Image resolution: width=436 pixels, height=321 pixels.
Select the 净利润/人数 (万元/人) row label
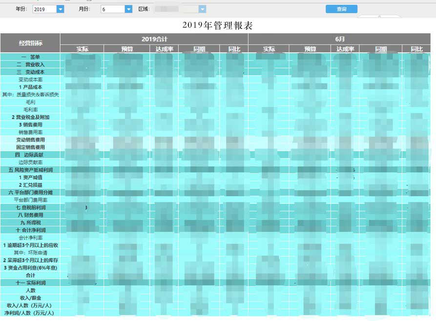pos(30,313)
